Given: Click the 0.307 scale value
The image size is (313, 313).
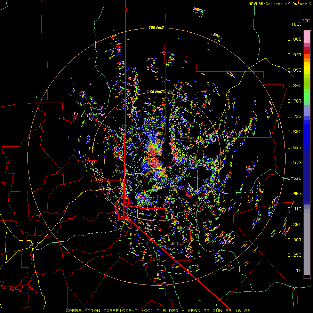Looking at the screenshot, I should [x=295, y=240].
